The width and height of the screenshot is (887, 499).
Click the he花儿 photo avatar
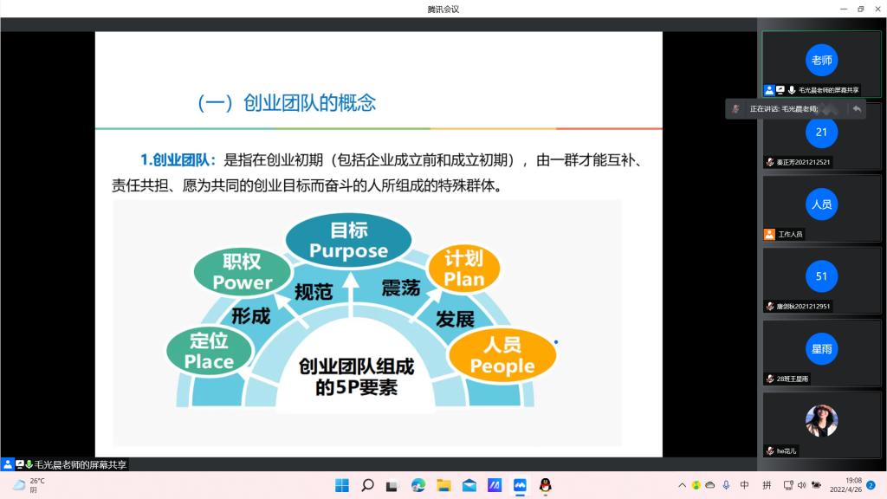(x=821, y=421)
